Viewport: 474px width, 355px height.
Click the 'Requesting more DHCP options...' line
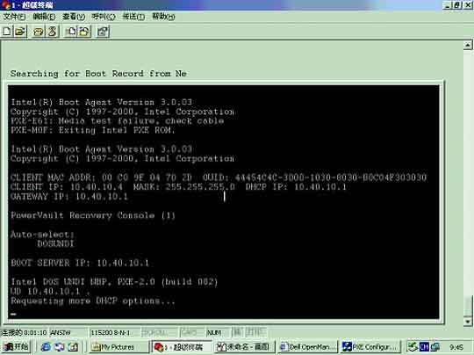point(92,301)
